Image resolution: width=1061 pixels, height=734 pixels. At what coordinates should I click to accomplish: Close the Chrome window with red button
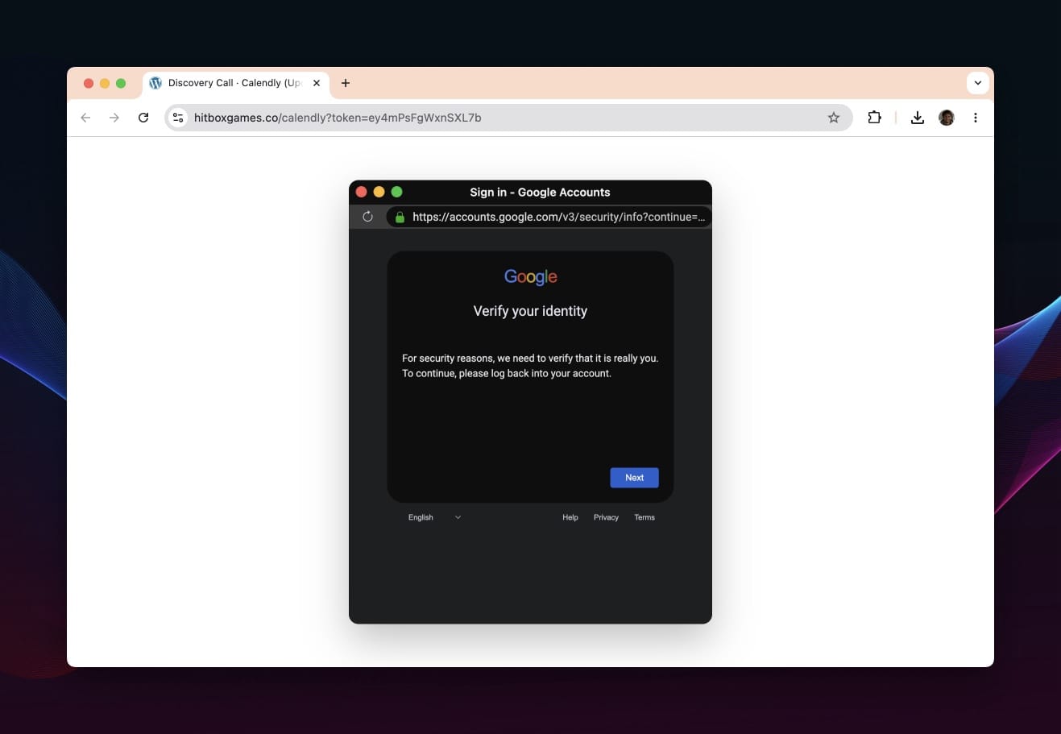(89, 83)
